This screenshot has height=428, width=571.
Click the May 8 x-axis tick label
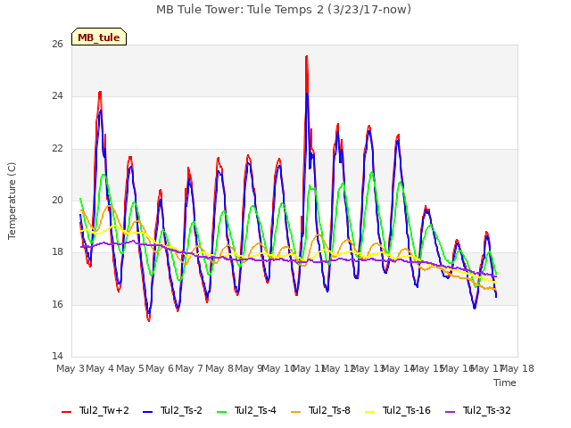219,368
